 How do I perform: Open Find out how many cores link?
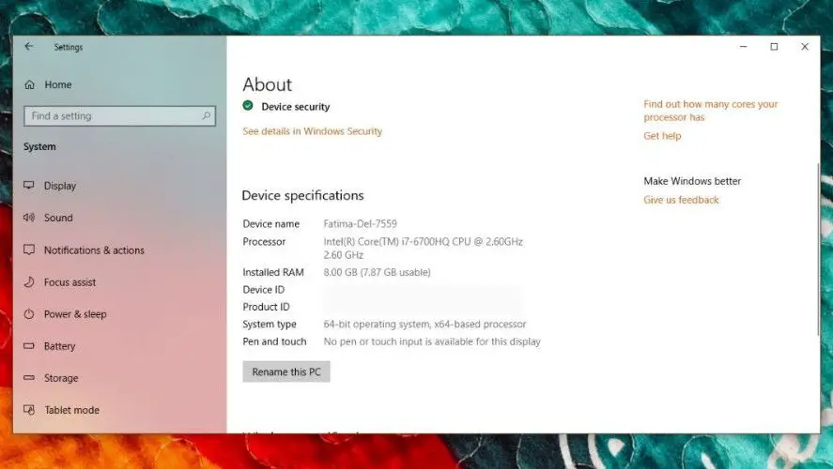pos(710,111)
